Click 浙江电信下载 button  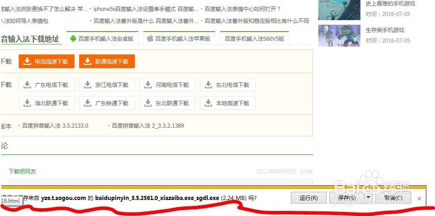click(107, 85)
